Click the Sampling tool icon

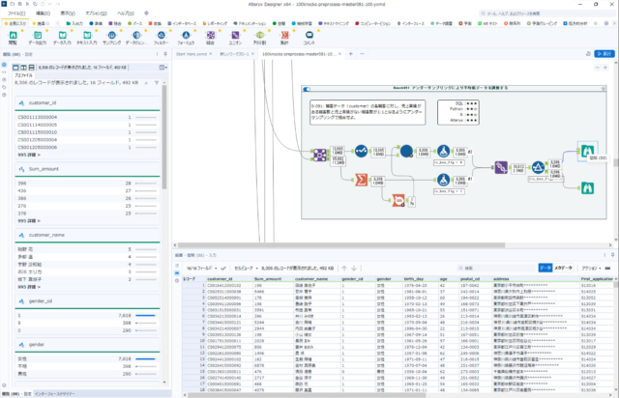tap(110, 35)
